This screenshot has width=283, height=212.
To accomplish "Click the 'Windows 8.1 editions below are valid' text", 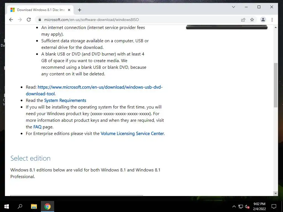I will click(85, 173).
